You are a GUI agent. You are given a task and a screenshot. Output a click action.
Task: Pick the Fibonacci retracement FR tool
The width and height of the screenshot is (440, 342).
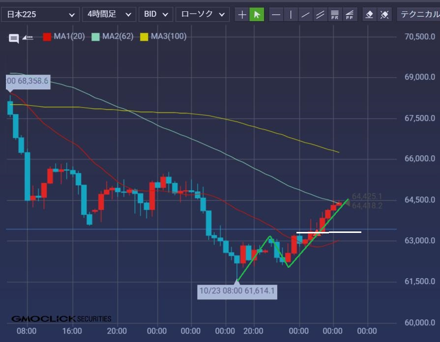pos(334,14)
